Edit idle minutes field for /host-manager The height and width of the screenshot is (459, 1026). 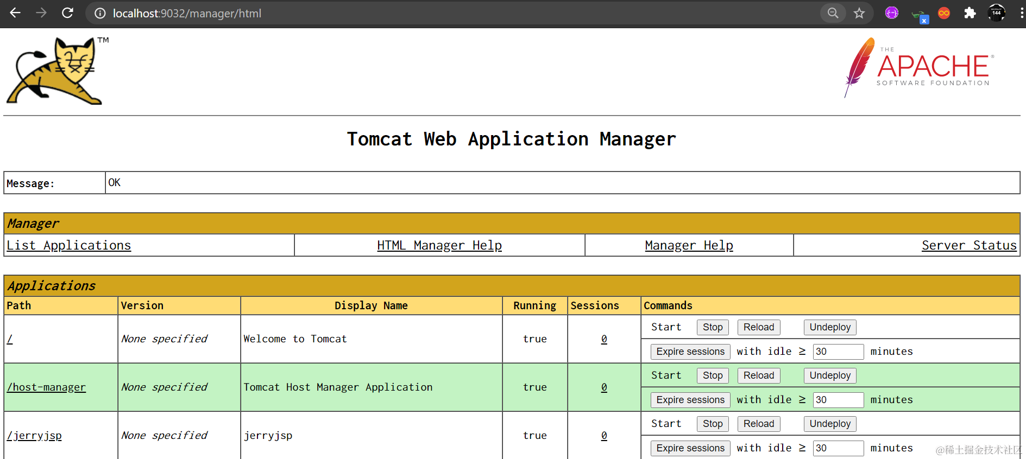(838, 400)
